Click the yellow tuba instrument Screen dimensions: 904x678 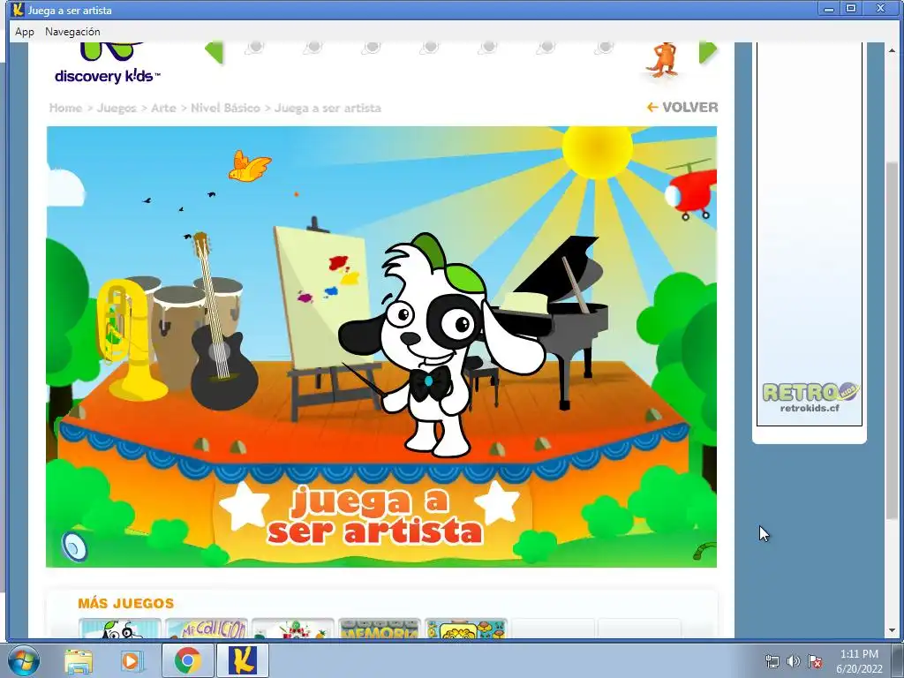(x=127, y=340)
